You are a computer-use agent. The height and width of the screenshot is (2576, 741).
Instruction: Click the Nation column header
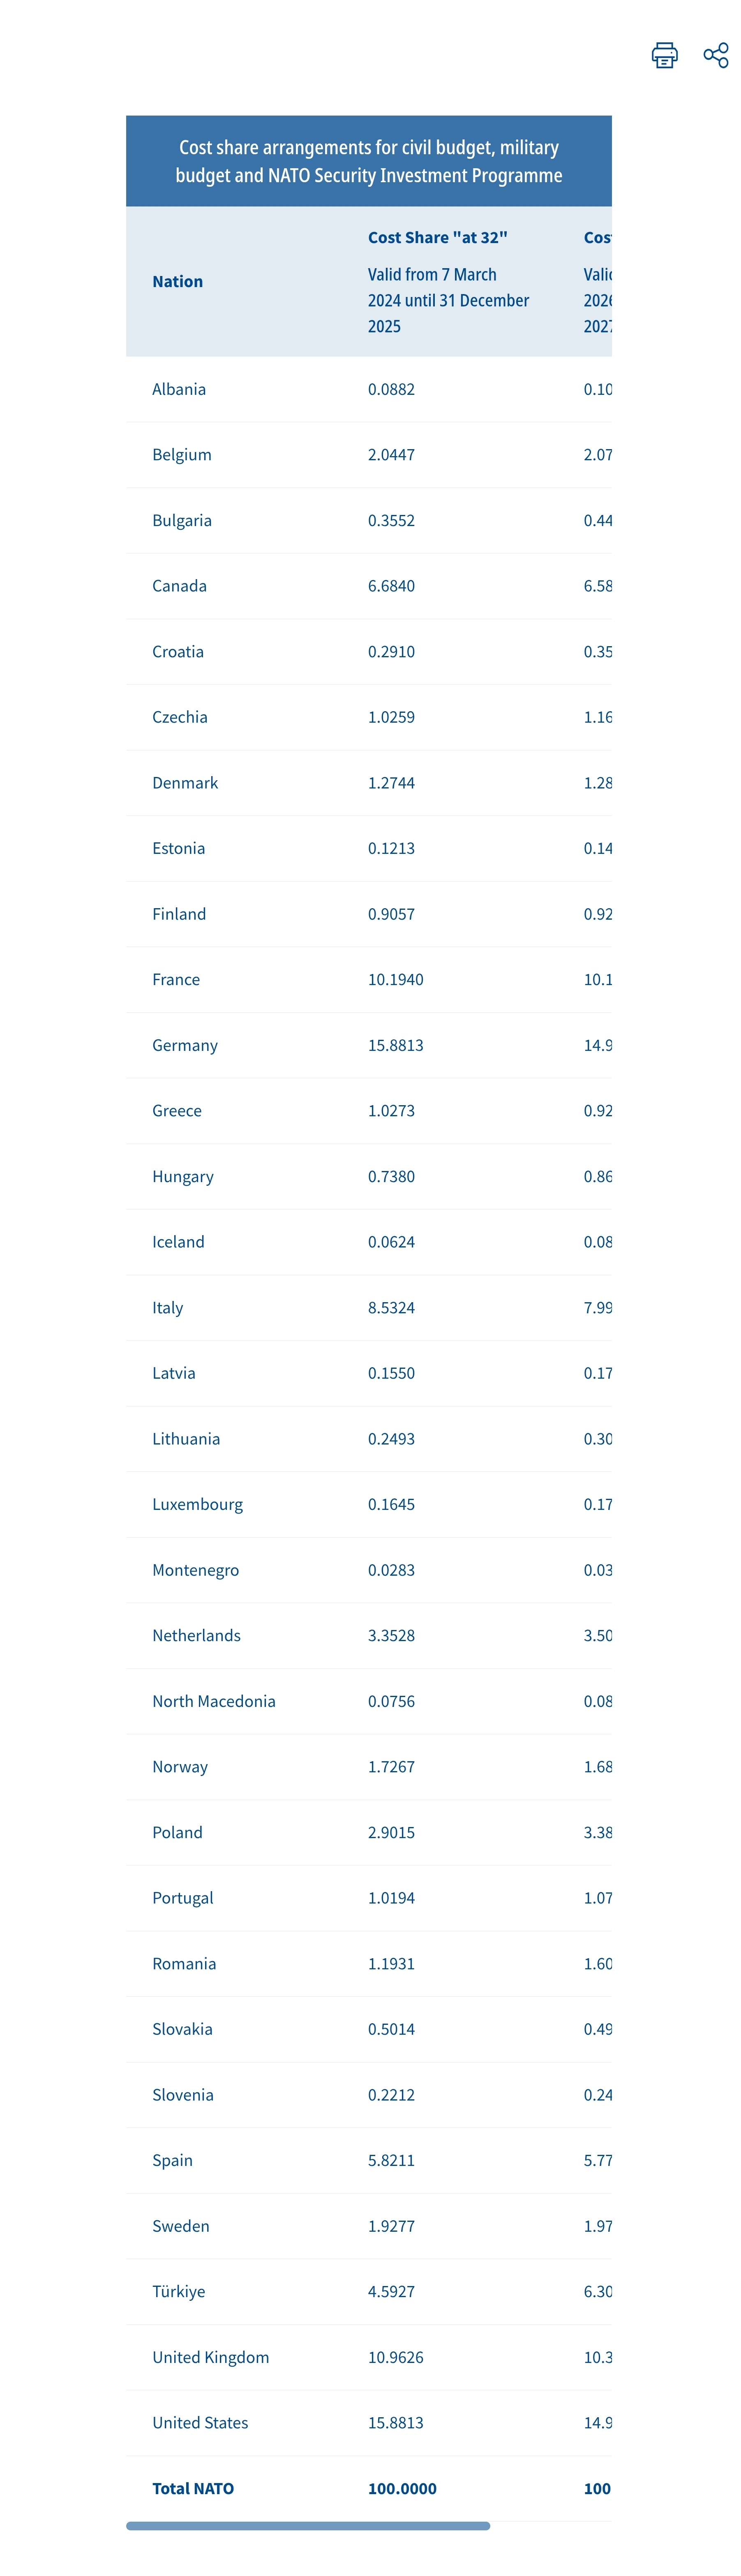(178, 282)
